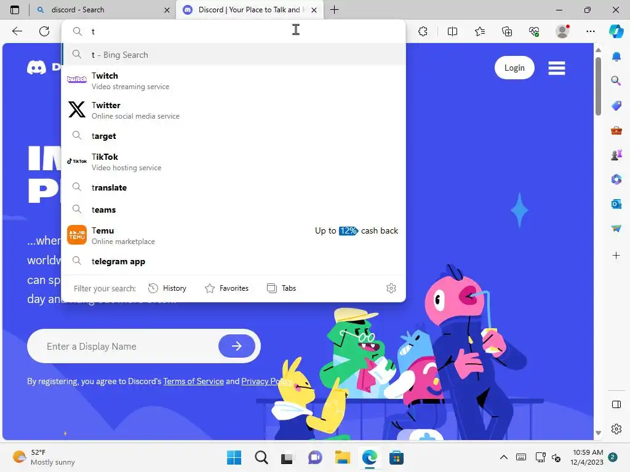Close the discord - Search tab
This screenshot has width=630, height=472.
click(x=167, y=10)
